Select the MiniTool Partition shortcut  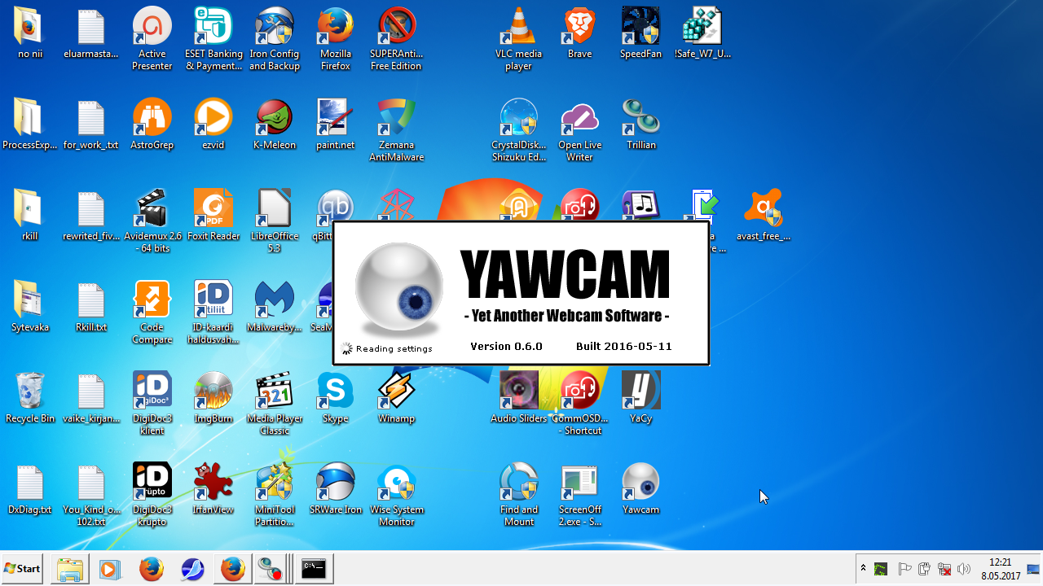[275, 495]
